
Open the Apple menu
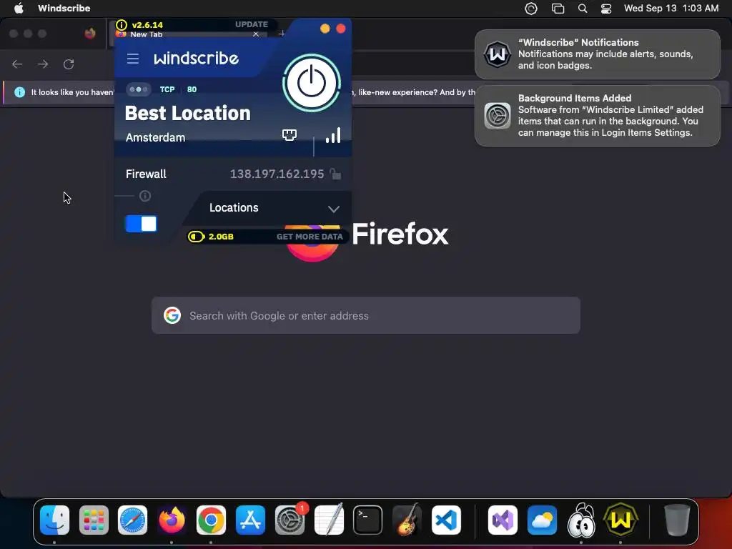point(19,9)
